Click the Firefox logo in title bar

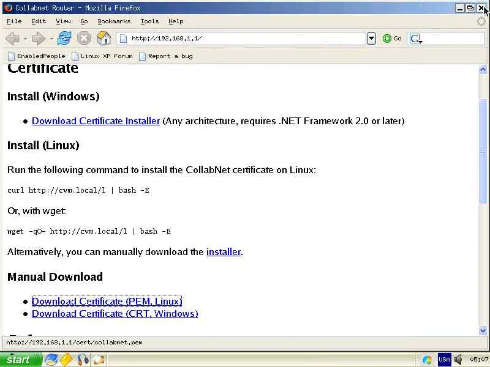(x=9, y=7)
